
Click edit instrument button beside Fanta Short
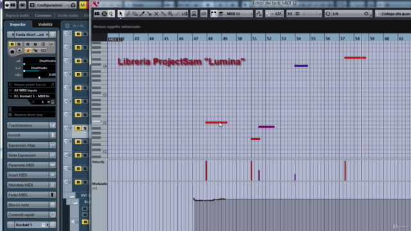click(53, 35)
